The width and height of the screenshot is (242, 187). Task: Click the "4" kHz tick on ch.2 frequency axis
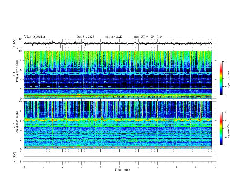(21, 130)
